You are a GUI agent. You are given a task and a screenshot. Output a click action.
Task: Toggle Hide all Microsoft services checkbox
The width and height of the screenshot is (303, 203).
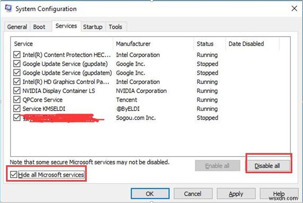(x=14, y=175)
